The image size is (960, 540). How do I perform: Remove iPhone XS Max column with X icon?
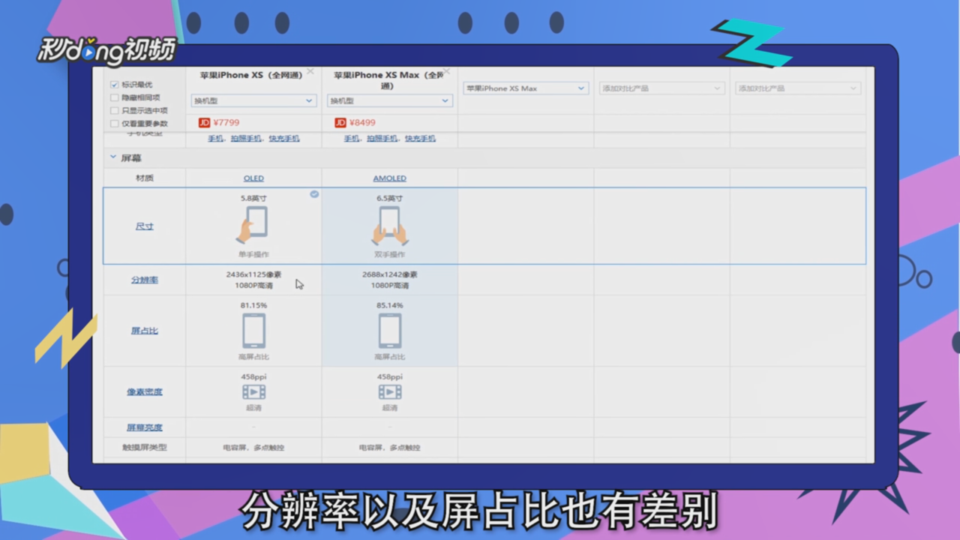(x=446, y=72)
